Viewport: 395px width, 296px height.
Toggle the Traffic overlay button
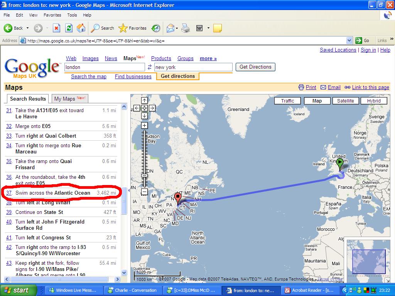point(287,101)
